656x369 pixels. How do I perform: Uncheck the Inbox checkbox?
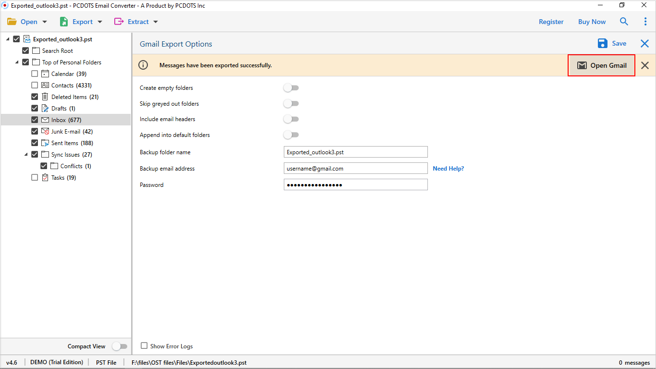pyautogui.click(x=35, y=120)
